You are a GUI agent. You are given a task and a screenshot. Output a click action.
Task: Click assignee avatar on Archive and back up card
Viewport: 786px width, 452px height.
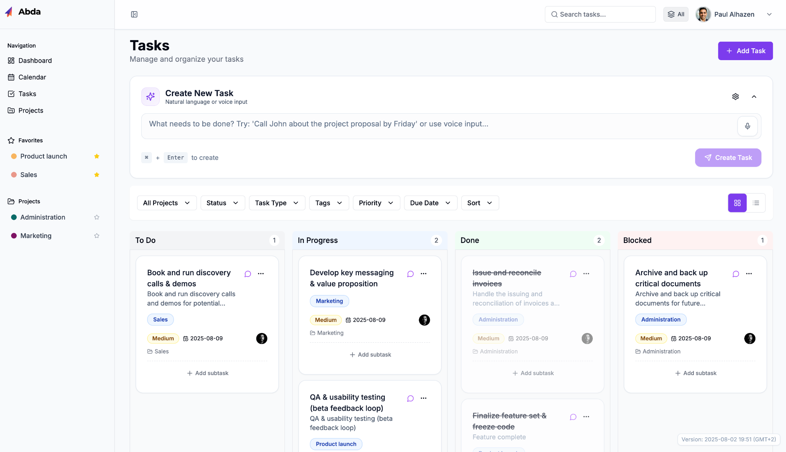tap(750, 338)
